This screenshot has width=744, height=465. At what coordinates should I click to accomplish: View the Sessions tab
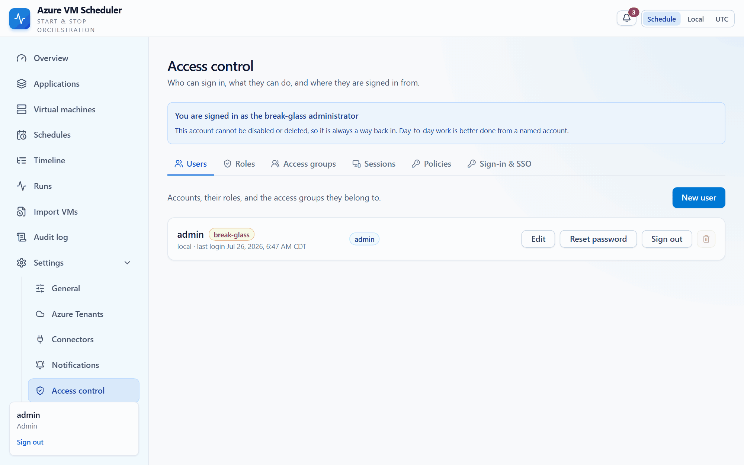(x=374, y=164)
